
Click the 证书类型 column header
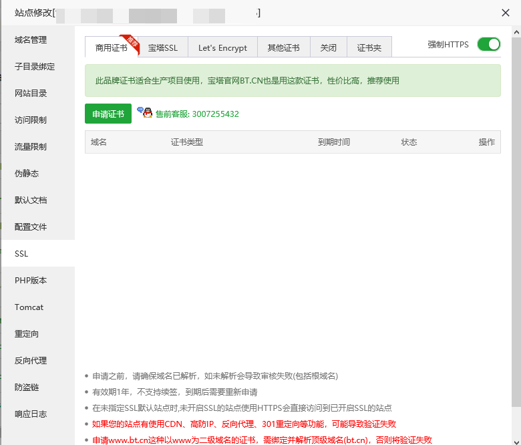click(187, 142)
